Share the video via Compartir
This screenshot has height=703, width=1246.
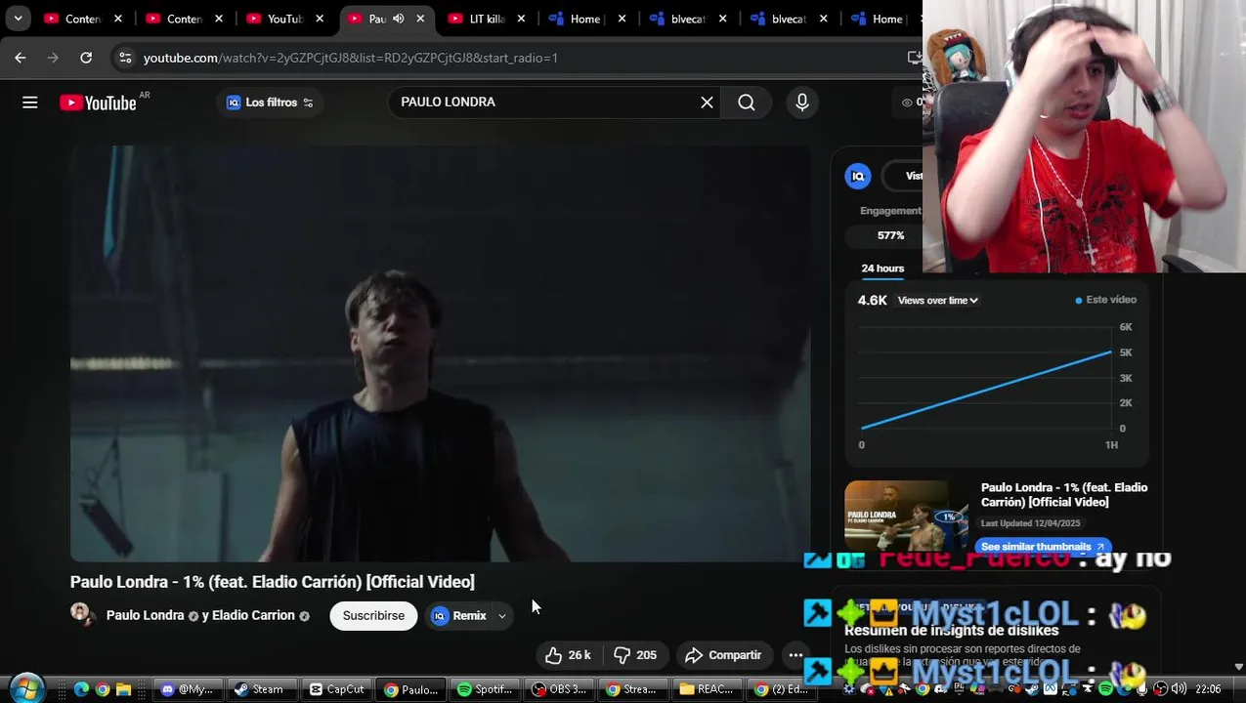pos(723,655)
